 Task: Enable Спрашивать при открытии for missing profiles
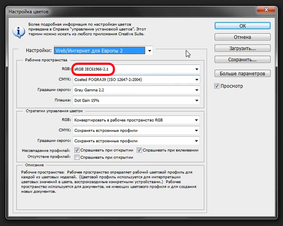click(77, 157)
